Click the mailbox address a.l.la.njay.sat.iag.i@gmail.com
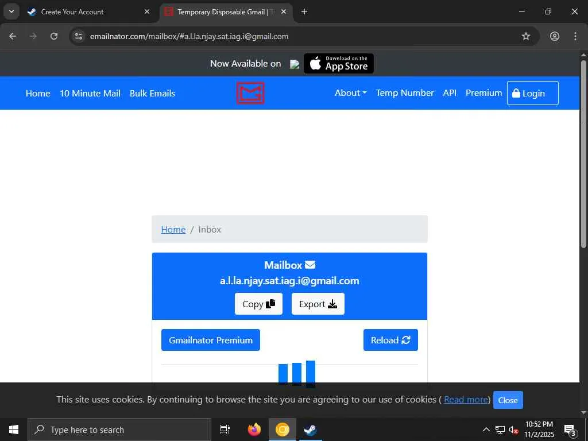This screenshot has height=441, width=588. coord(289,281)
